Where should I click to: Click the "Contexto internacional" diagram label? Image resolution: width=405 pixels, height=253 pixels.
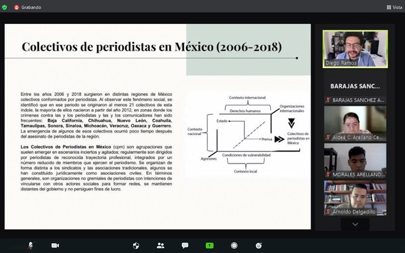(x=247, y=97)
